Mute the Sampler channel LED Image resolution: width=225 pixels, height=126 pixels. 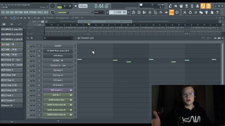[28, 46]
